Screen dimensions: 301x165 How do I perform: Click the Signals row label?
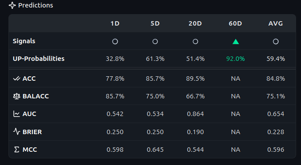(x=24, y=41)
